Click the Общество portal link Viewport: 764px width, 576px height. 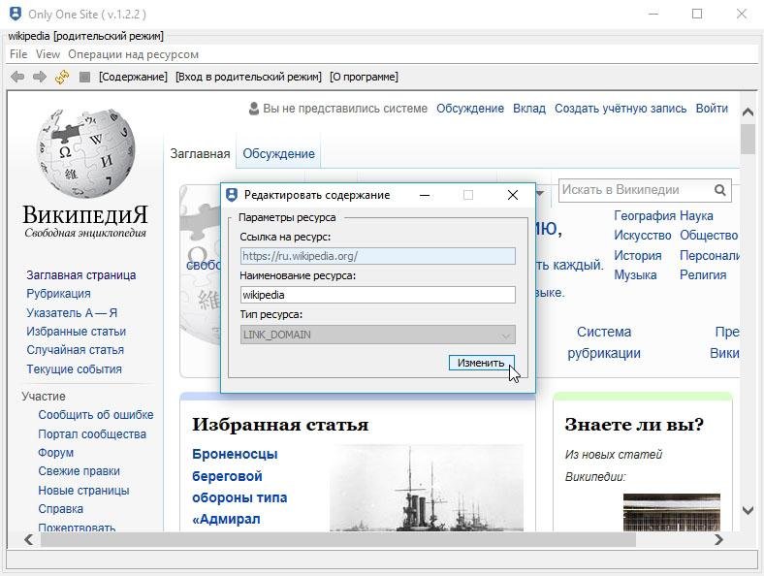[x=709, y=236]
